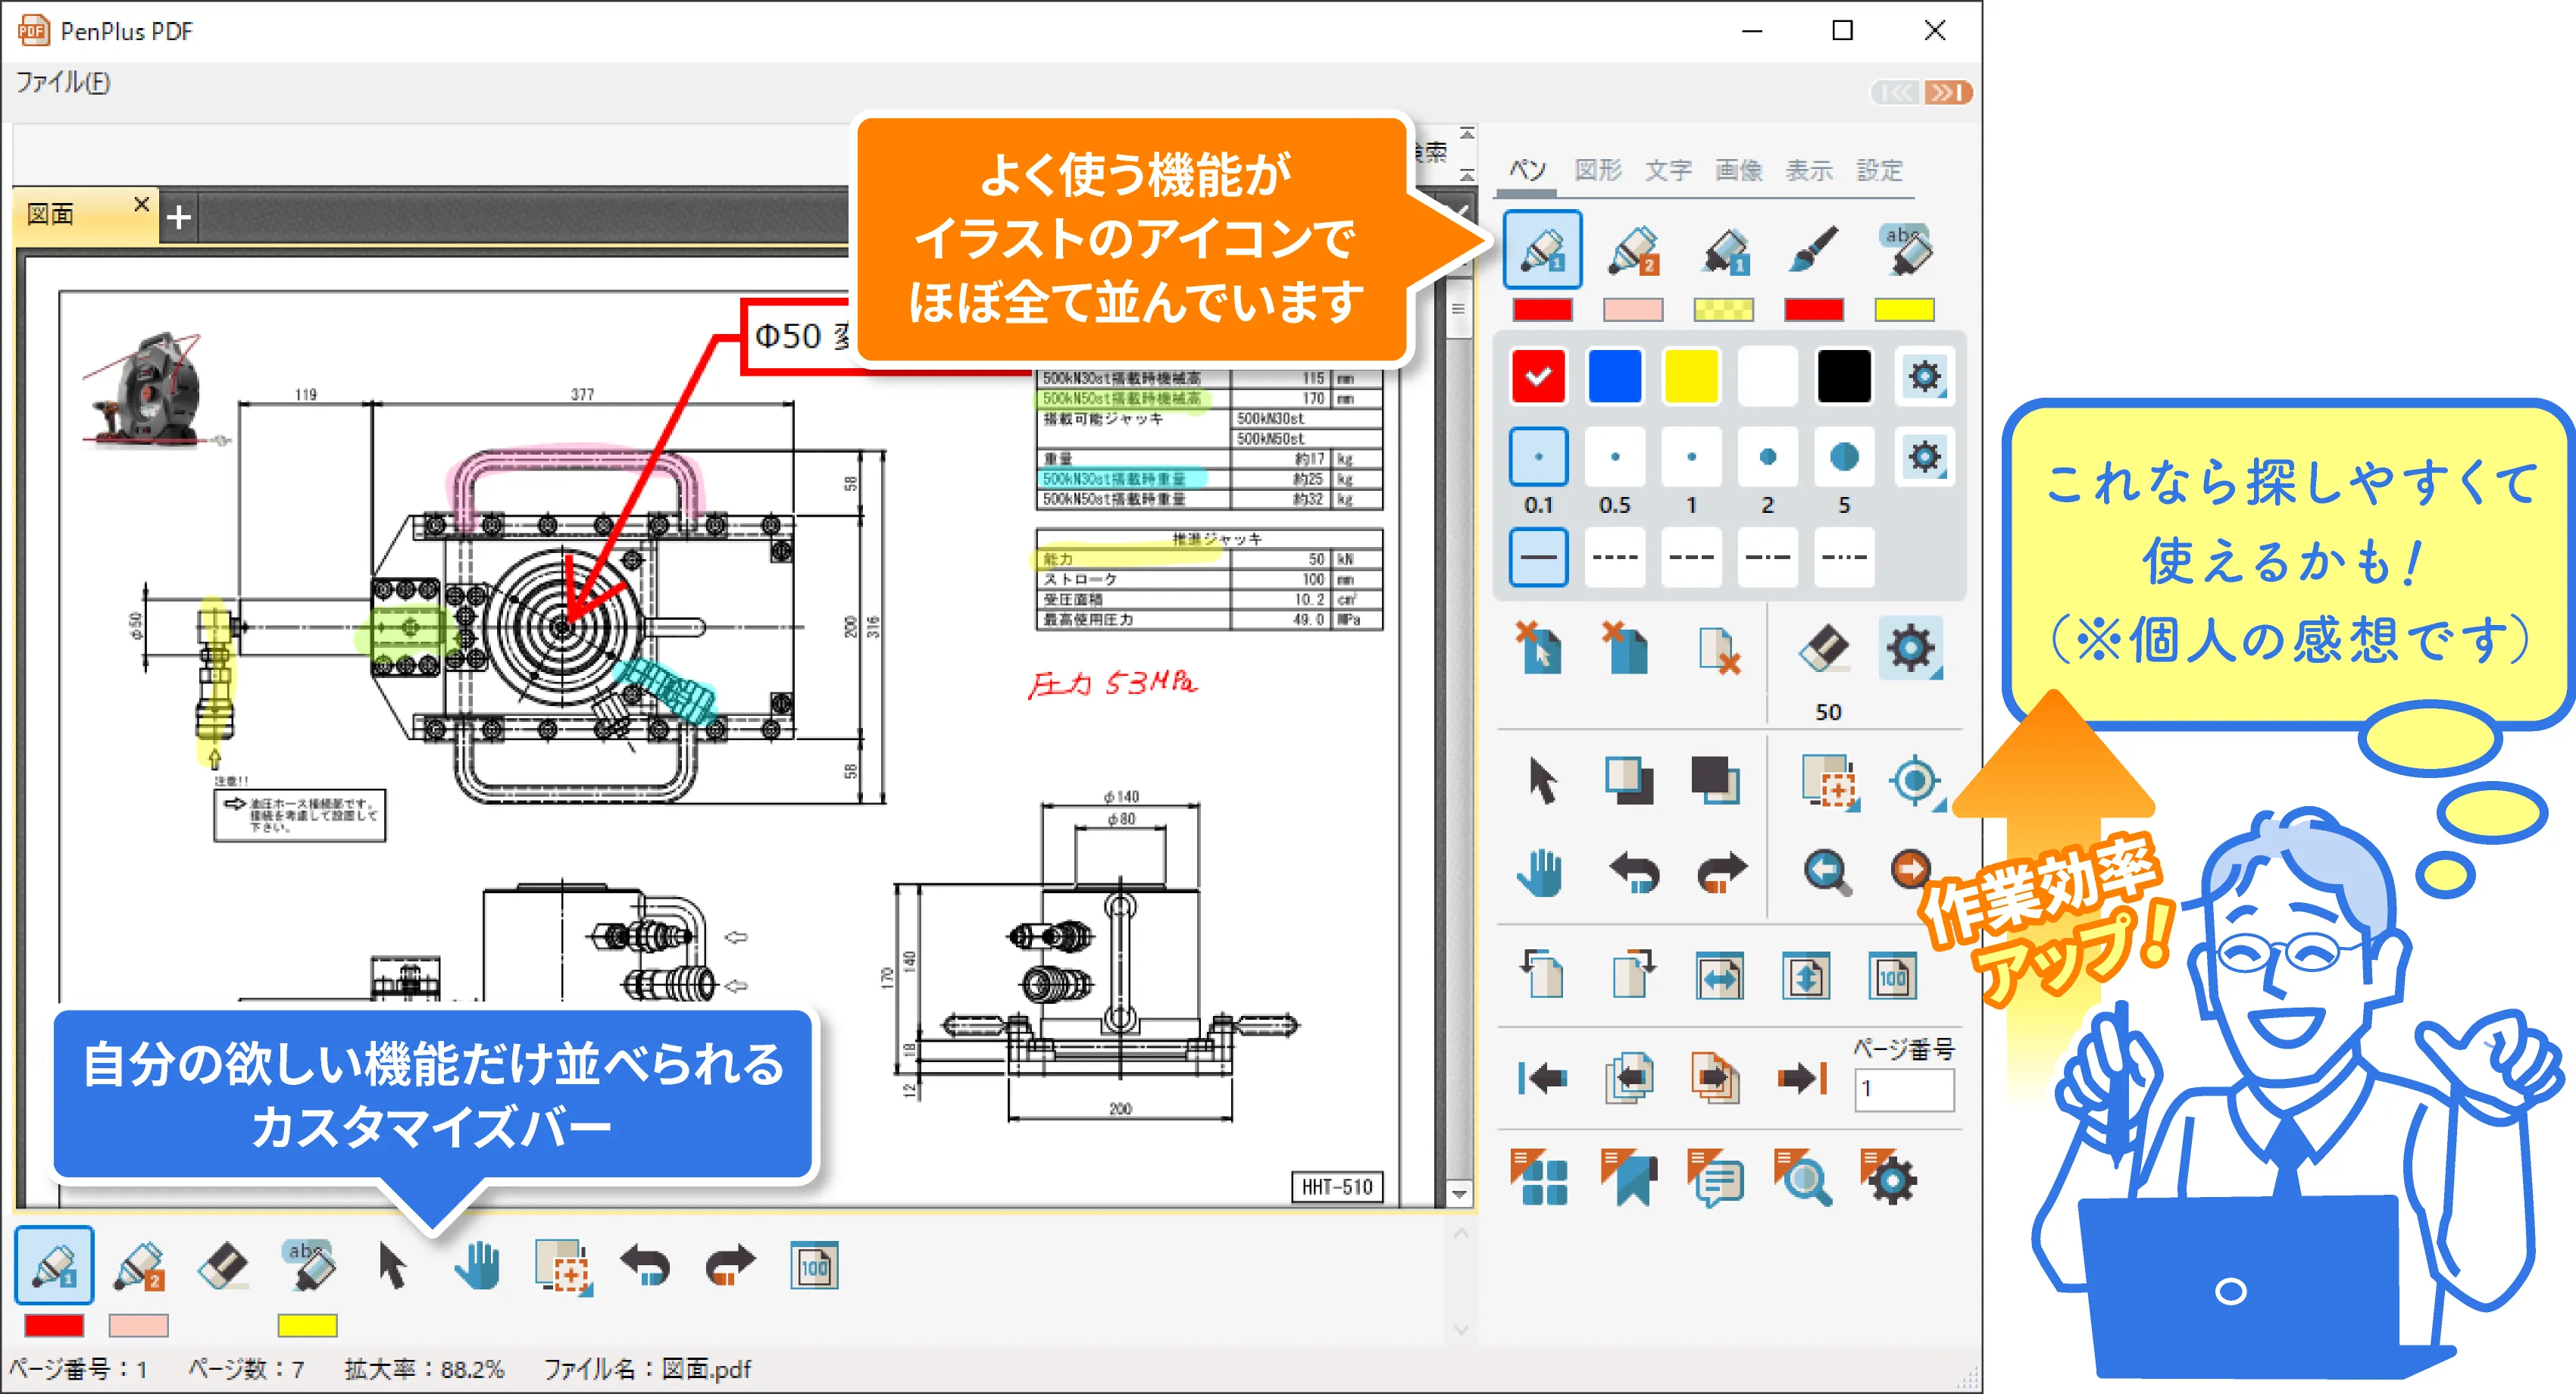Screen dimensions: 2576x1394
Task: Open ファイル(F) menu
Action: coord(63,82)
